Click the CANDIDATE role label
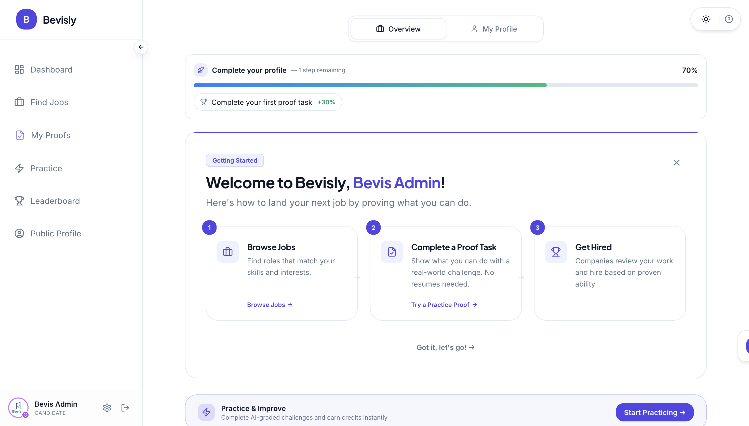Image resolution: width=749 pixels, height=426 pixels. tap(50, 413)
